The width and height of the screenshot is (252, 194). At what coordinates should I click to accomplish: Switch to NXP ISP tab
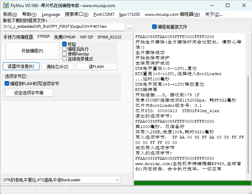[x=86, y=37]
